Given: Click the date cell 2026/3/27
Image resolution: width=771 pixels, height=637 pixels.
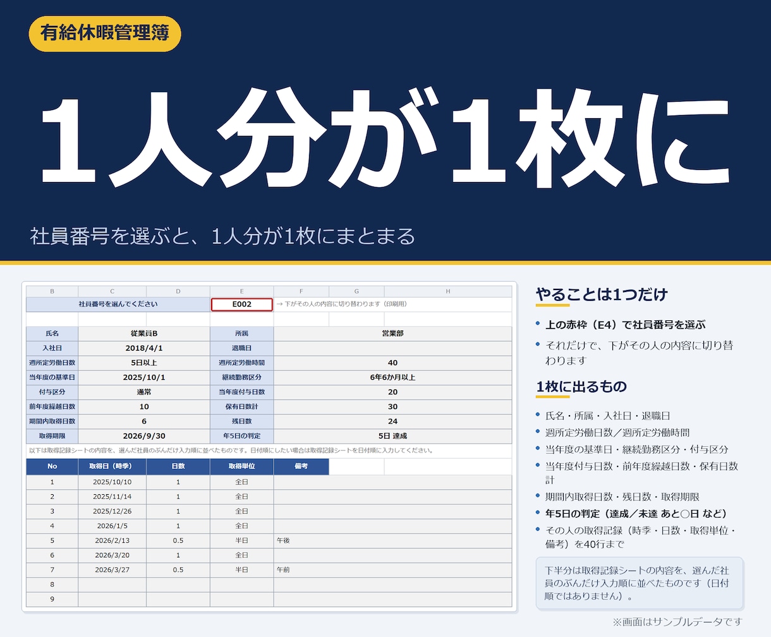Looking at the screenshot, I should pos(112,569).
